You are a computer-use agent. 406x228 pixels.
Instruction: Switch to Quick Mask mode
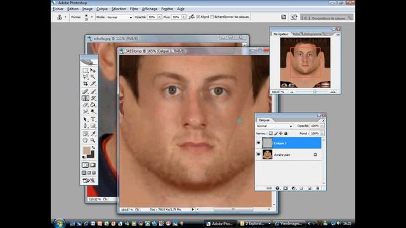[93, 165]
